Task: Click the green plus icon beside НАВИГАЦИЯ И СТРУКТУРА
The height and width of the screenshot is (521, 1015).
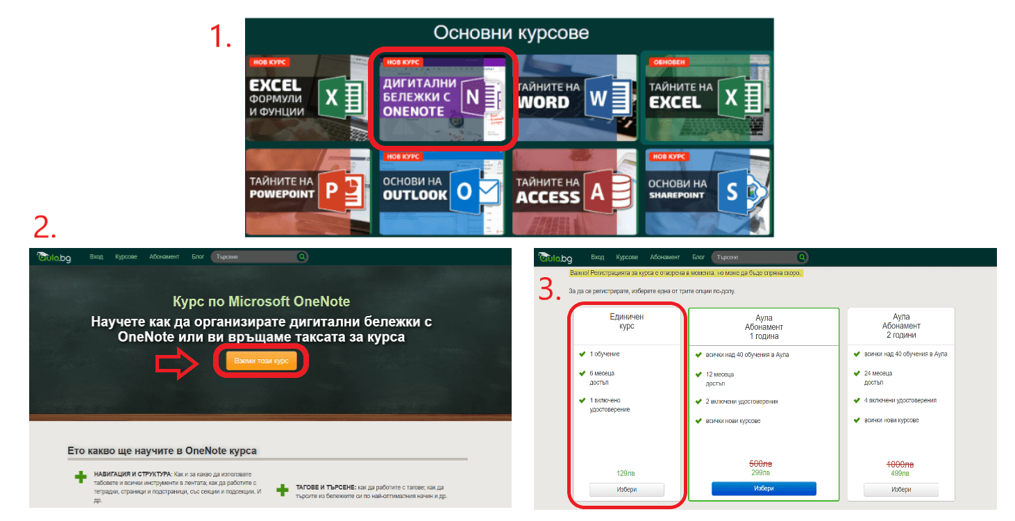Action: tap(82, 477)
